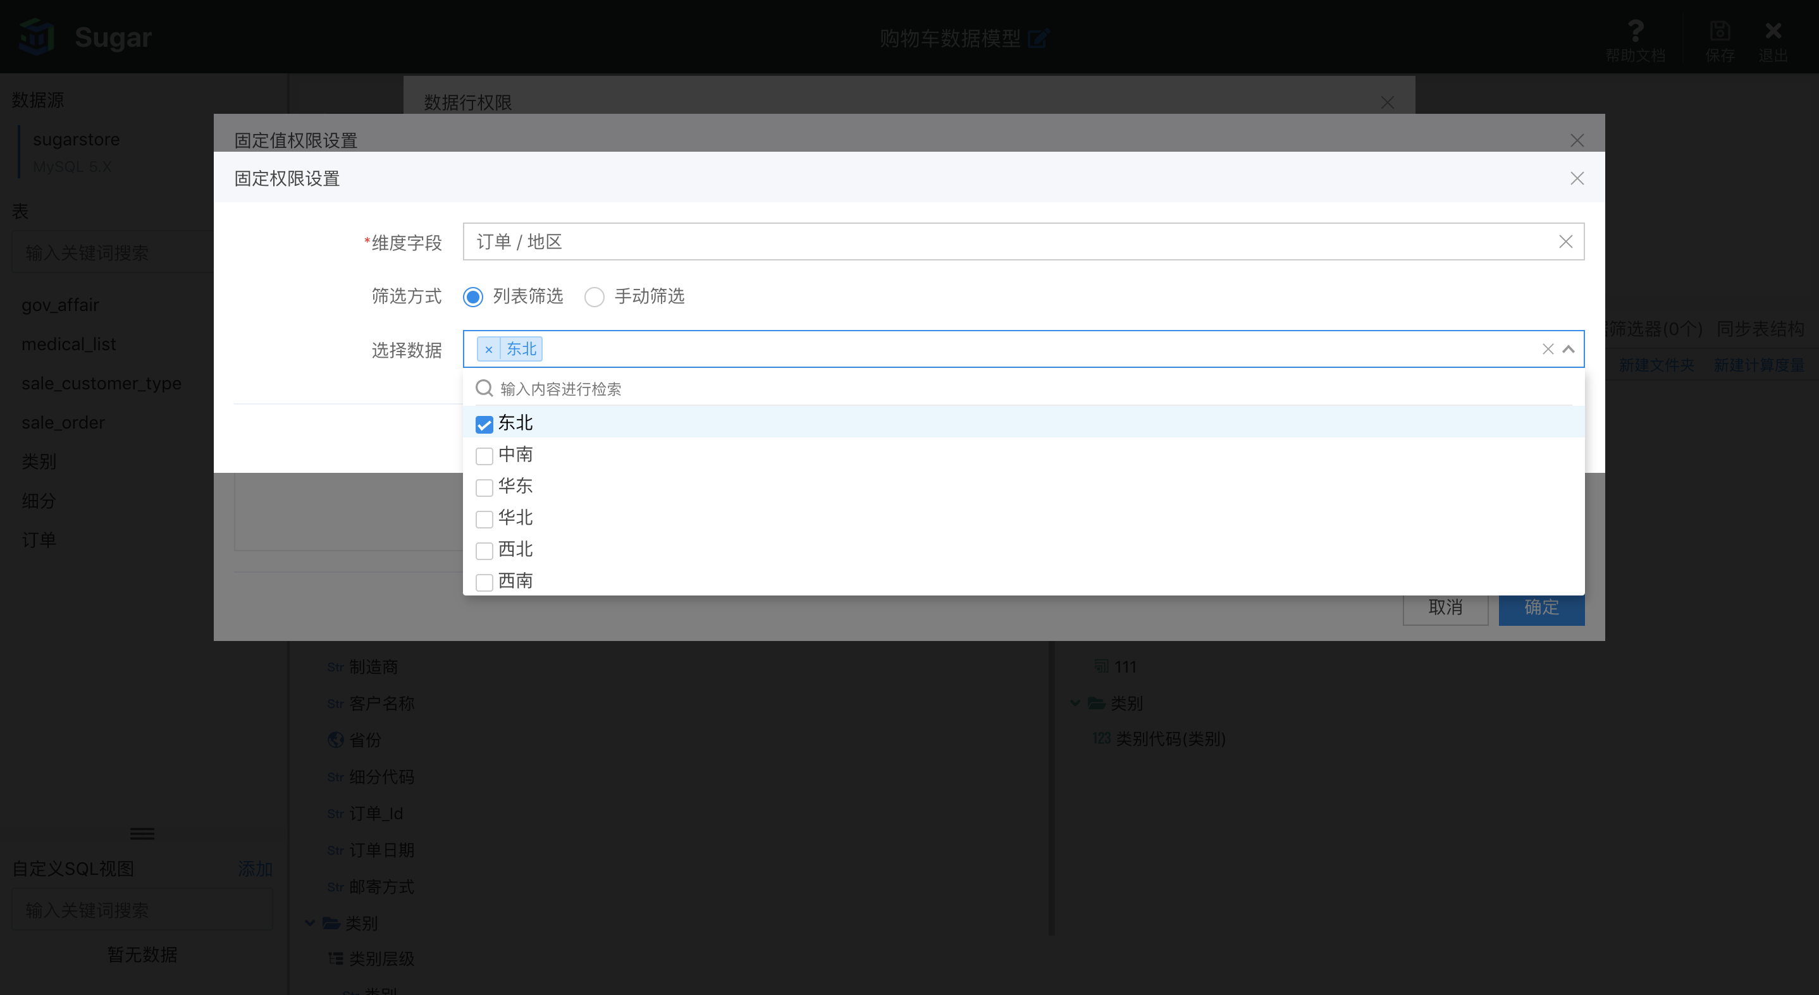Check the 西北 checkbox
Image resolution: width=1819 pixels, height=995 pixels.
click(484, 551)
